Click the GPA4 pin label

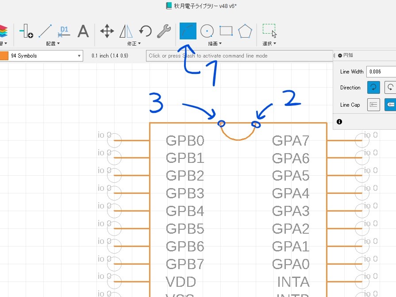(290, 193)
